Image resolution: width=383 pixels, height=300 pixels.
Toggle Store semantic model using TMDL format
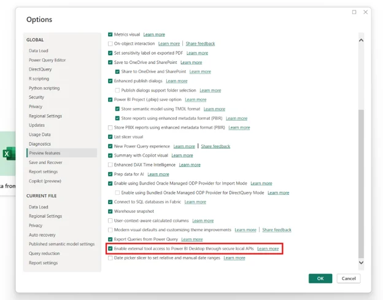point(117,109)
